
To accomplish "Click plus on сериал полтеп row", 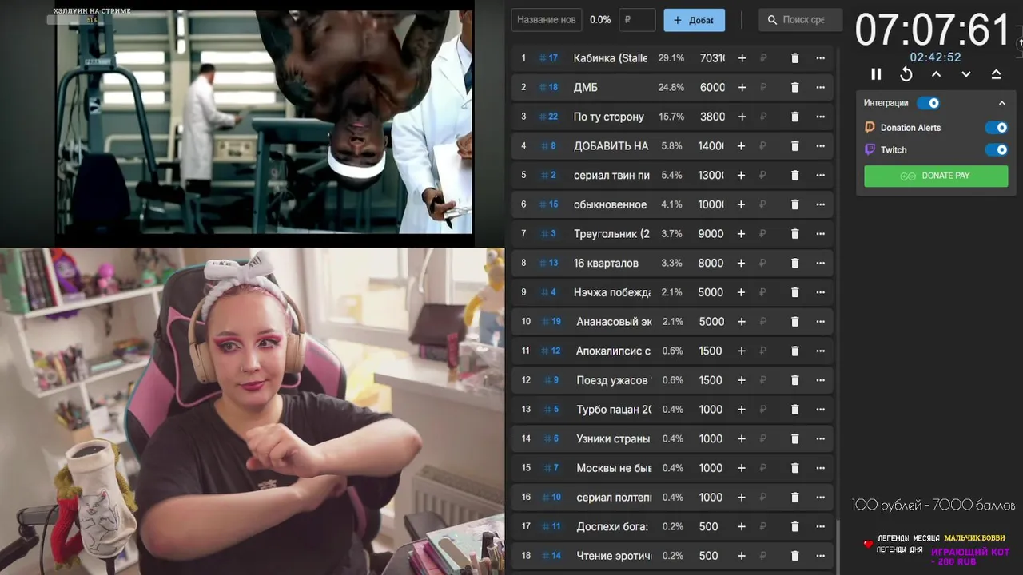I will [x=742, y=498].
